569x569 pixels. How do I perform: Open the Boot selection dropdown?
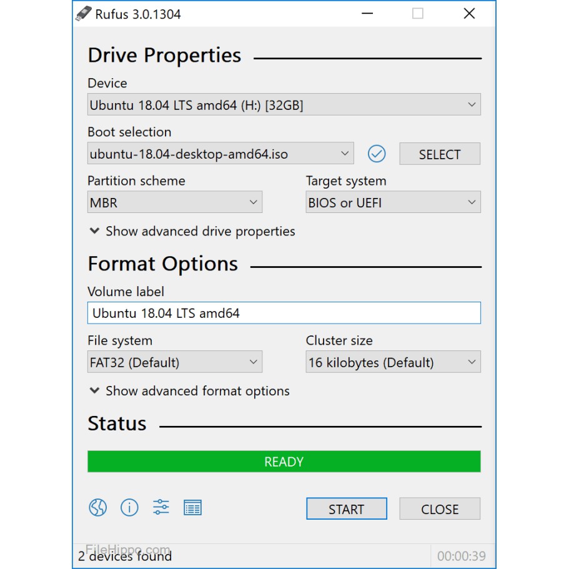220,154
